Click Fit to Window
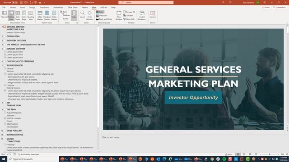 tap(89, 15)
